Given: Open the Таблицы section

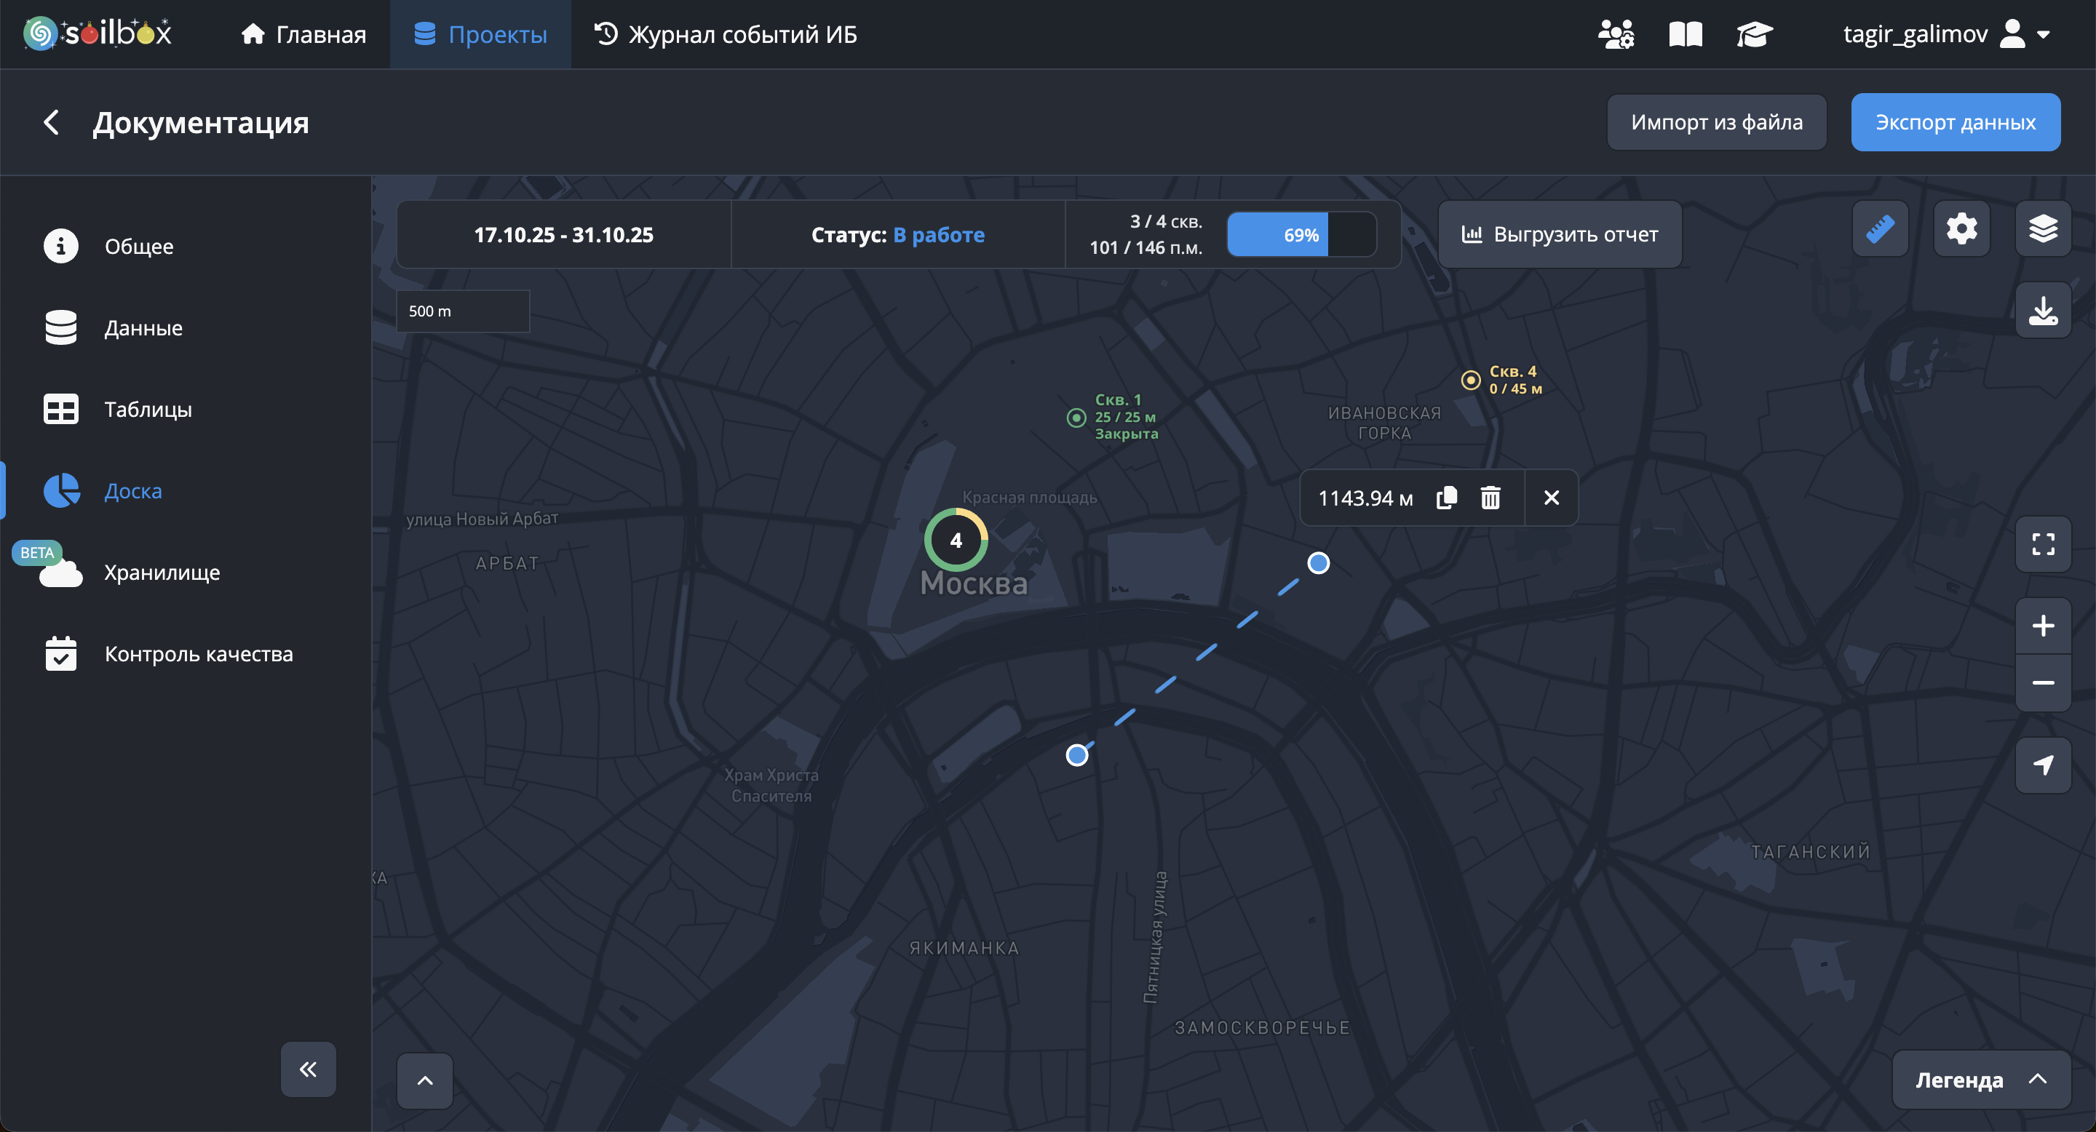Looking at the screenshot, I should [x=147, y=409].
